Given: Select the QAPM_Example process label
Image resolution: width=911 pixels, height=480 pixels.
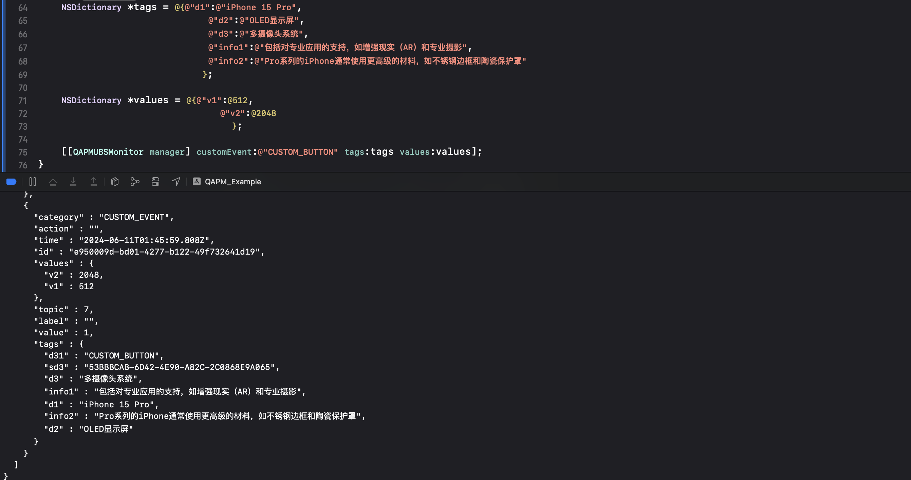Looking at the screenshot, I should (x=233, y=182).
